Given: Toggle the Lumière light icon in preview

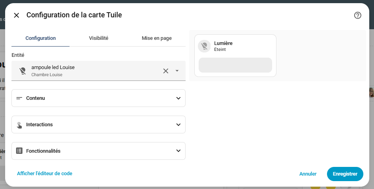Looking at the screenshot, I should click(204, 46).
